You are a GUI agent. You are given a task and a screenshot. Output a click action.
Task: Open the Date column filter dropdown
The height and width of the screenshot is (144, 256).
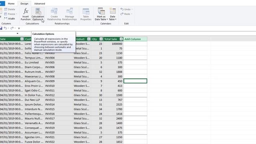[22, 39]
